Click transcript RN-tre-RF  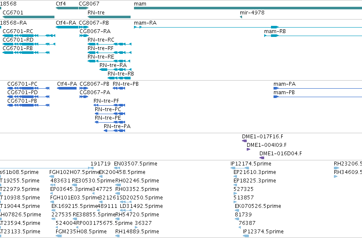110,53
